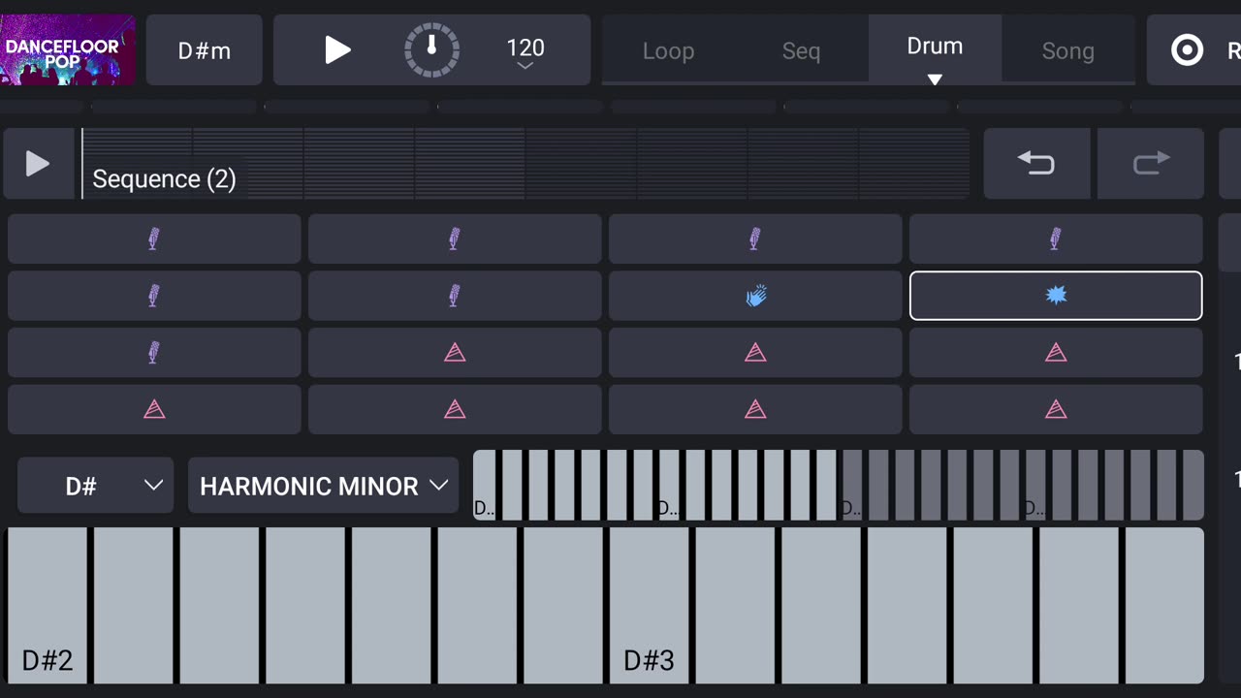Tap second-row second-column microphone pad

click(455, 296)
